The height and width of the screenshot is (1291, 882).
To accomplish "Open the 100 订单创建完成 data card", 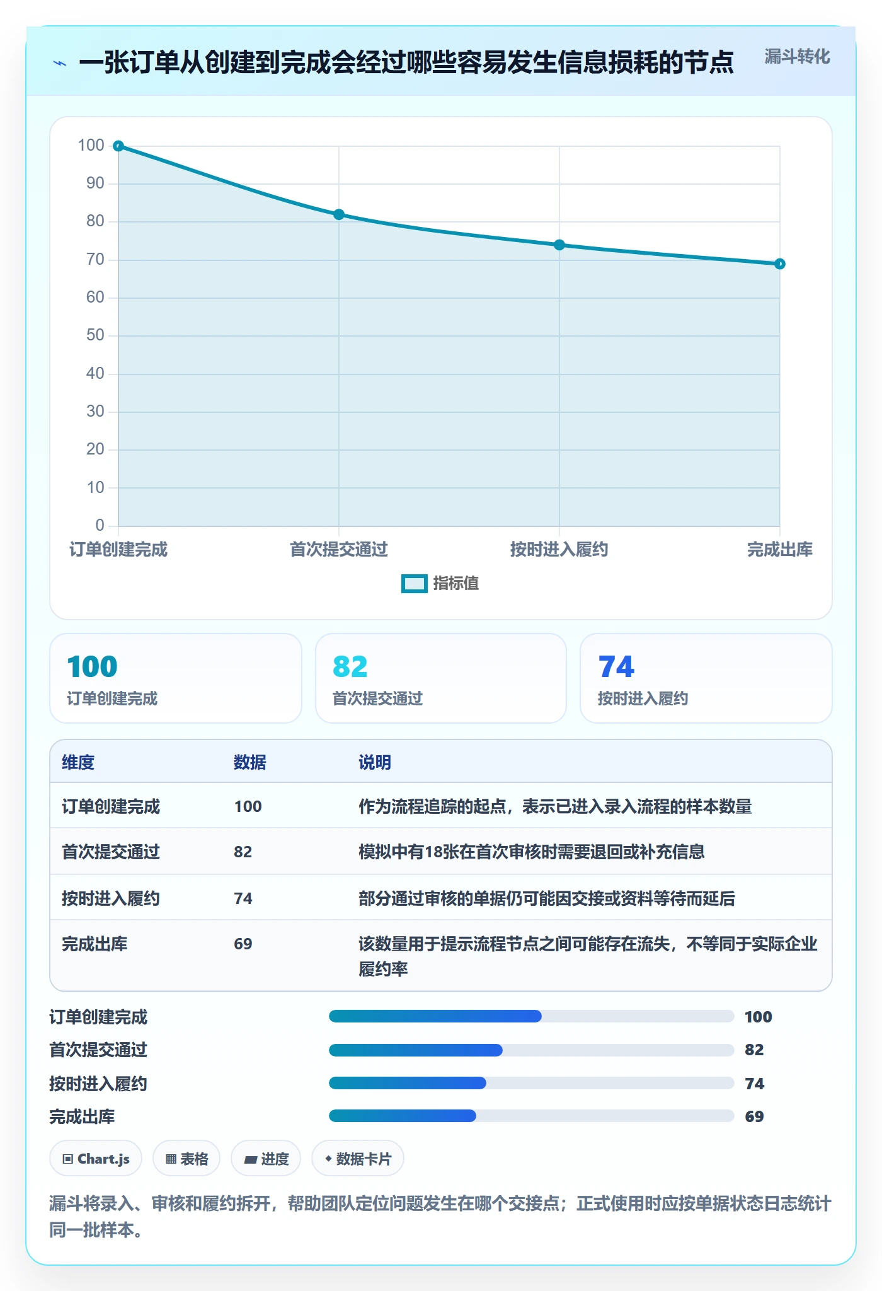I will tap(176, 678).
